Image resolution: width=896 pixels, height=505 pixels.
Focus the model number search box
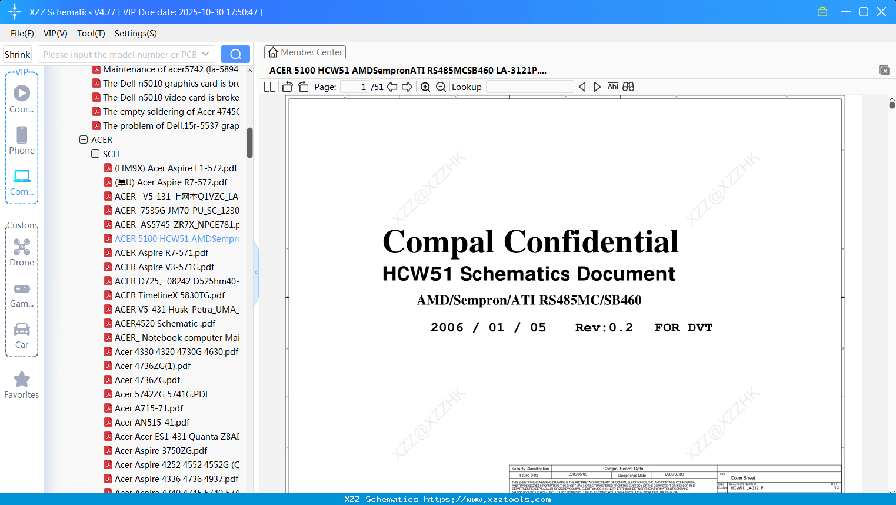(x=119, y=54)
